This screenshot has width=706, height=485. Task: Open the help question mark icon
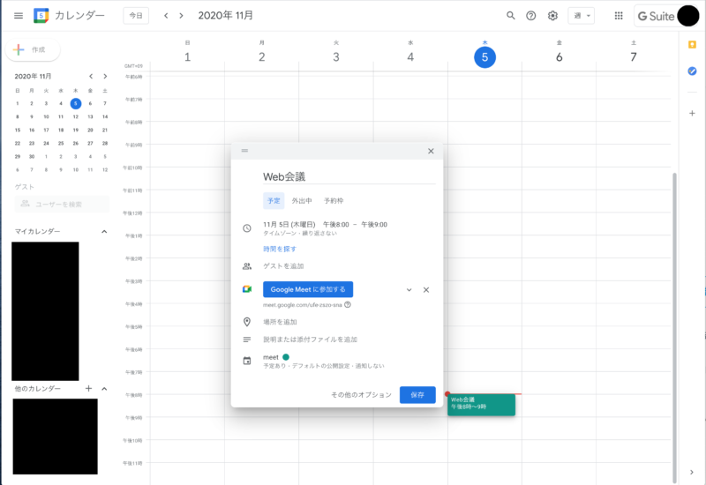[531, 16]
